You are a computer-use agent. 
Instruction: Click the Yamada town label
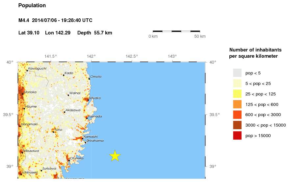pos(95,116)
